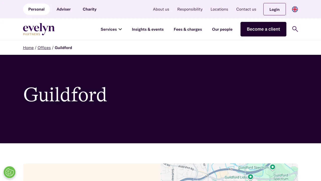The width and height of the screenshot is (321, 181).
Task: Keep Personal audience selected
Action: click(x=36, y=9)
